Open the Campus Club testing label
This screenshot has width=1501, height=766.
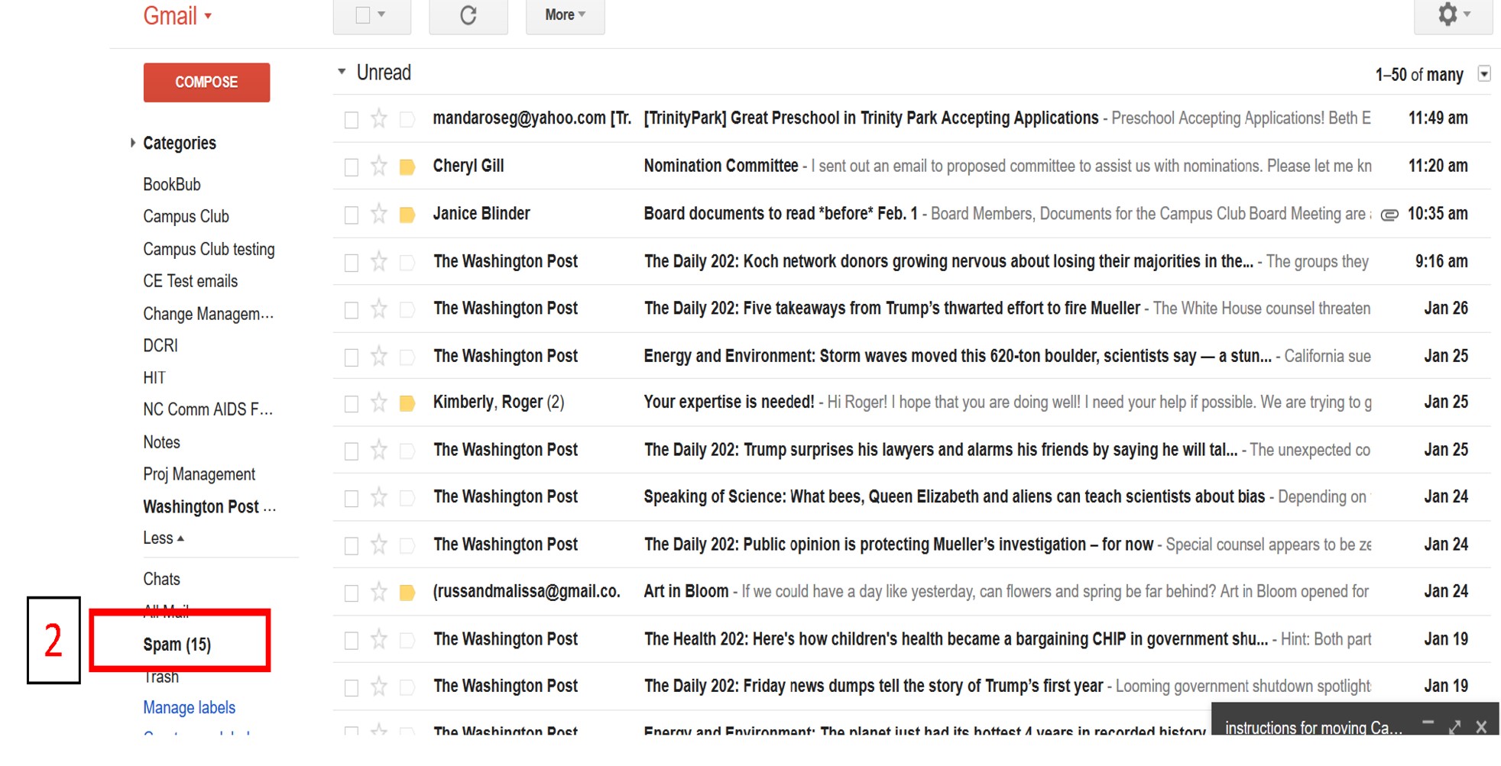(209, 250)
